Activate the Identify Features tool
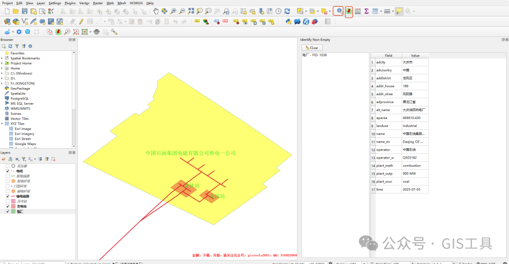509x264 pixels. pos(338,11)
